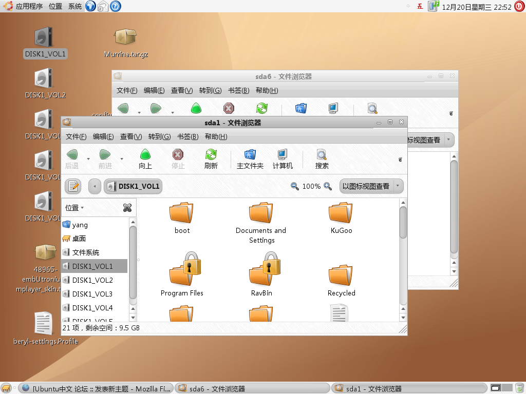This screenshot has height=394, width=526.
Task: Select the boot folder
Action: 182,218
